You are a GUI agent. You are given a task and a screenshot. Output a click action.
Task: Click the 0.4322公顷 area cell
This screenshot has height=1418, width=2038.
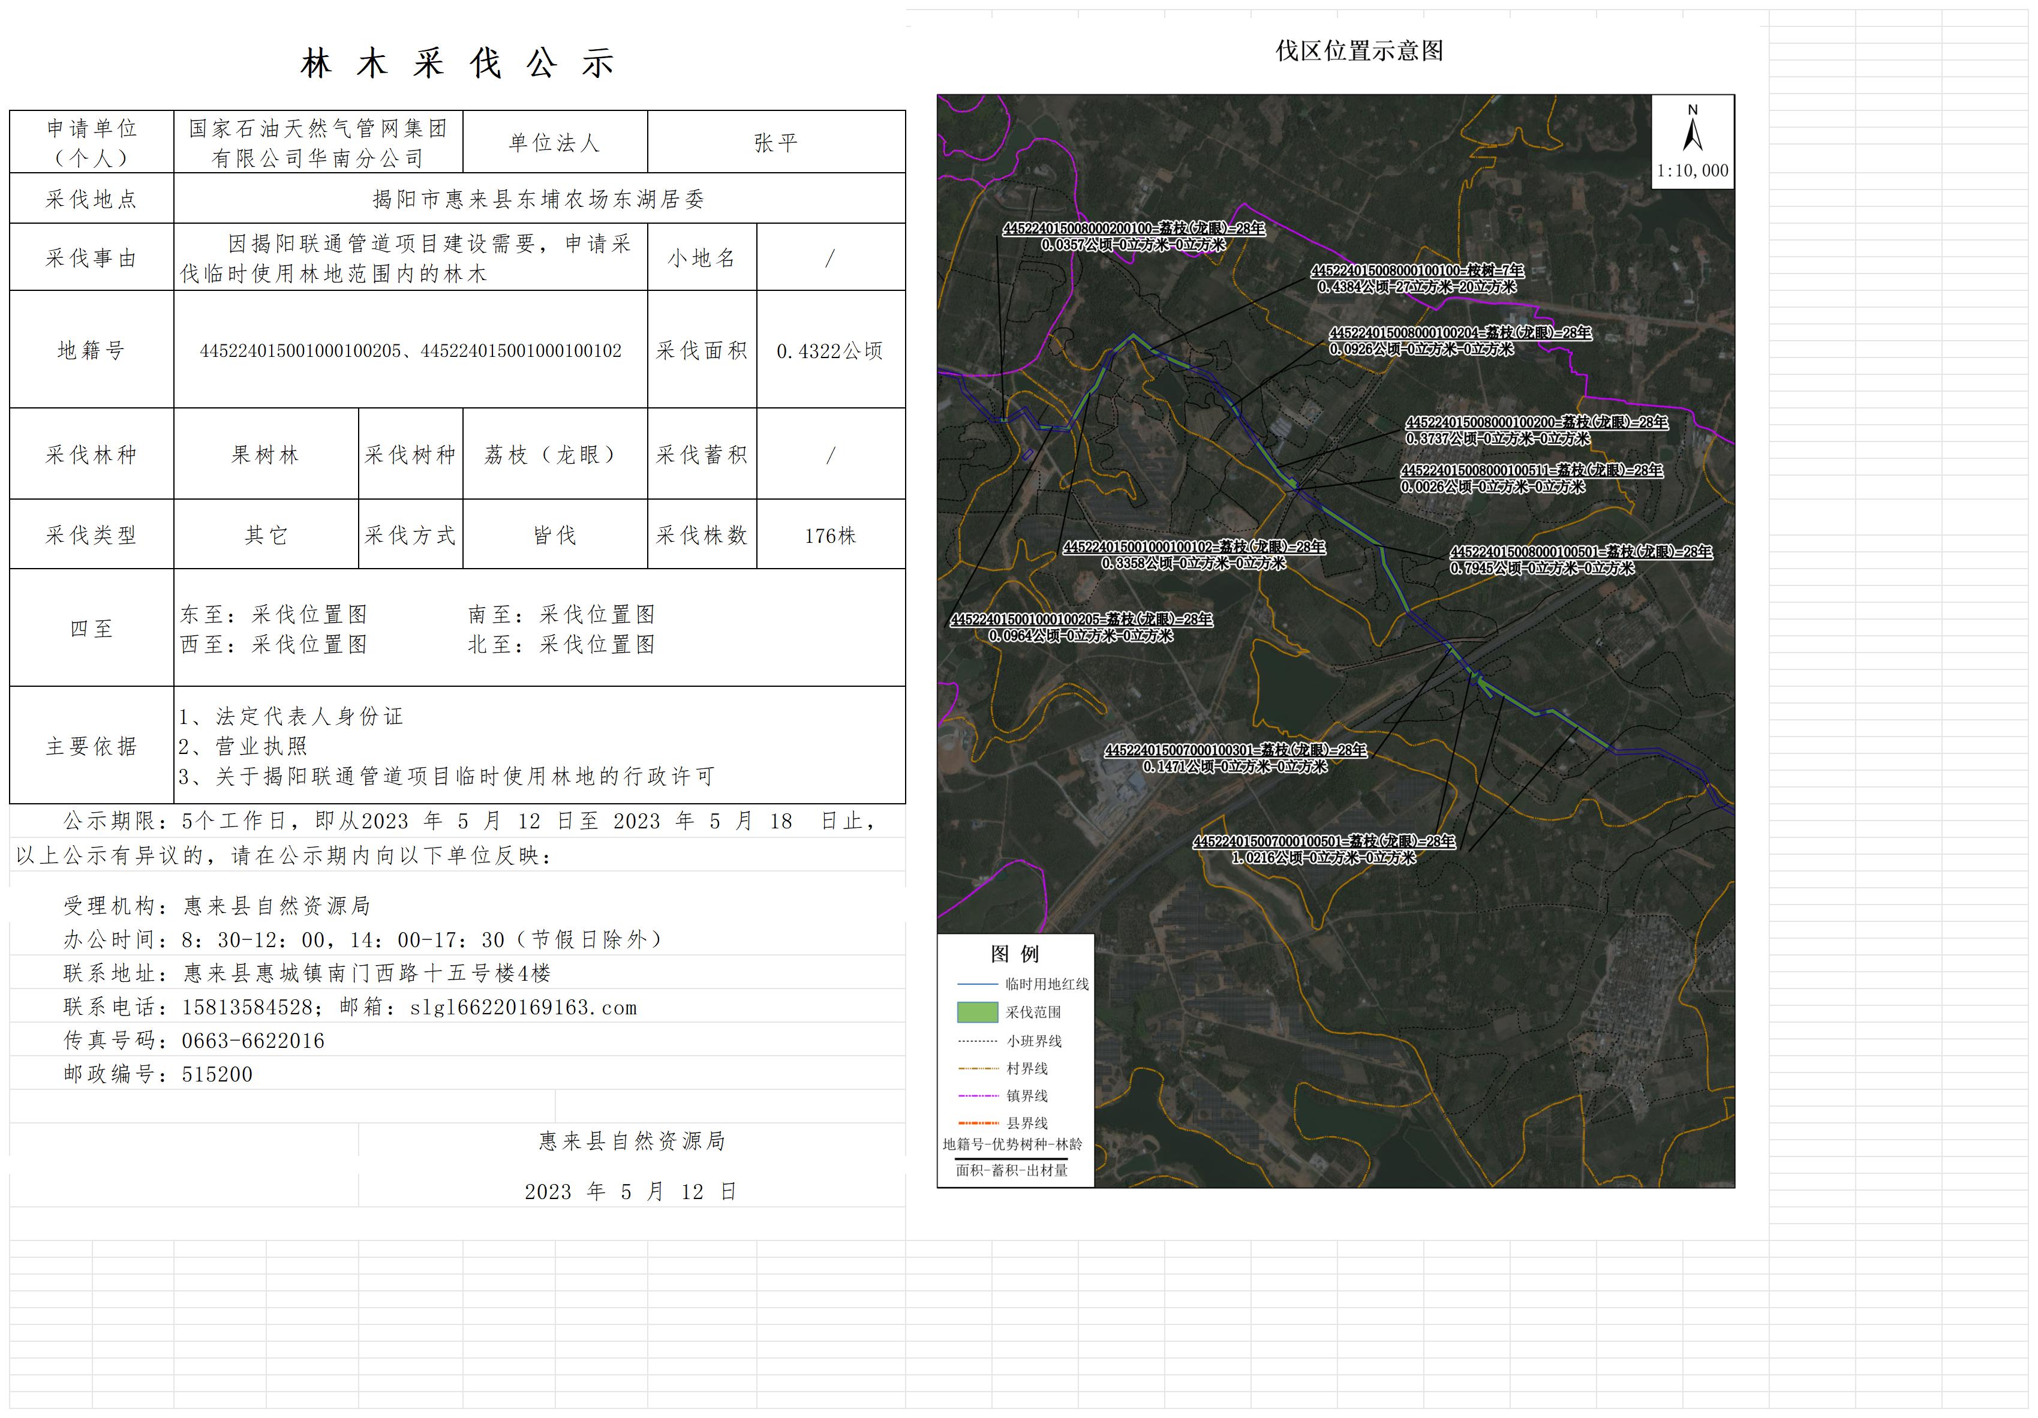coord(830,351)
